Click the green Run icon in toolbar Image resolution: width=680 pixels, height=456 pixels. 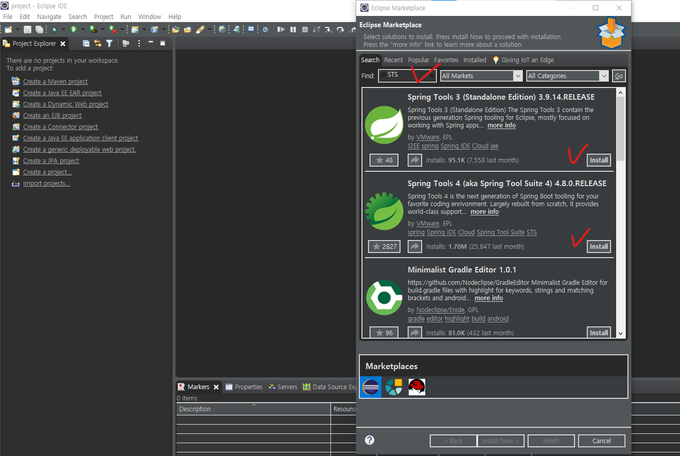pos(74,29)
